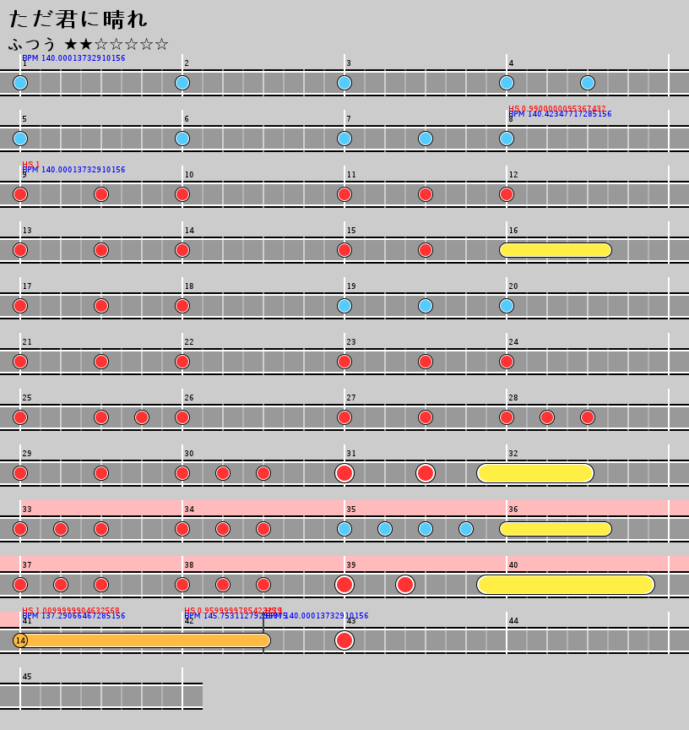This screenshot has width=689, height=730.
Task: Click the last red note in measure 28
Action: (588, 417)
